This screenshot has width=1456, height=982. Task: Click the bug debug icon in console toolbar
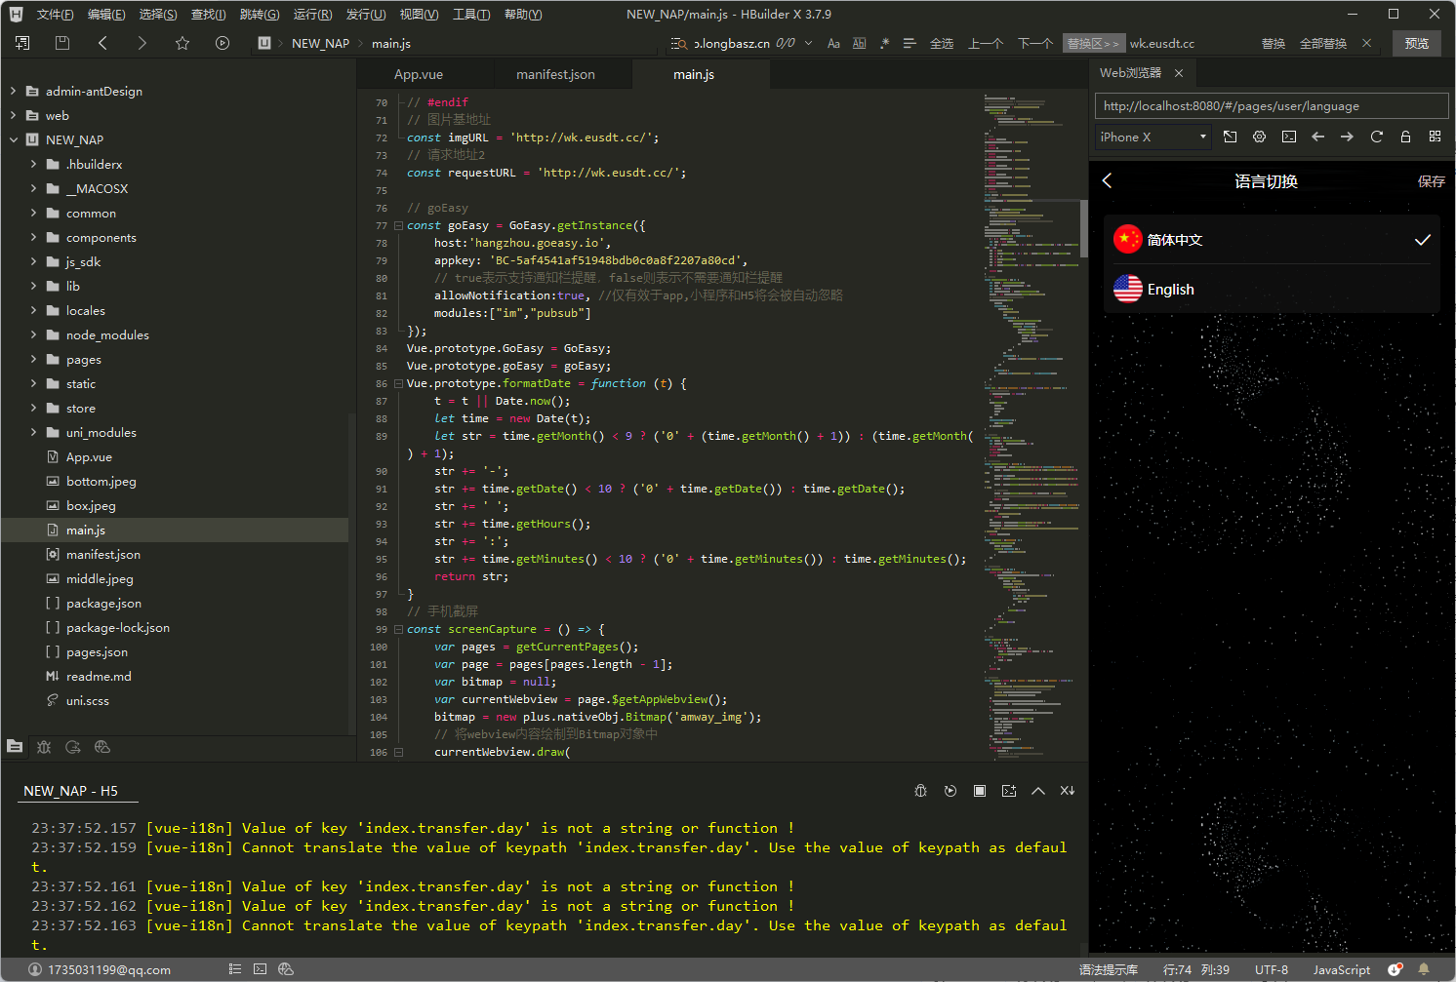tap(920, 791)
